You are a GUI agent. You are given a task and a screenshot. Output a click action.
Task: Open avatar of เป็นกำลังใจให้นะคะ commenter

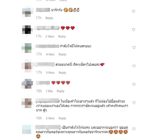point(27,129)
